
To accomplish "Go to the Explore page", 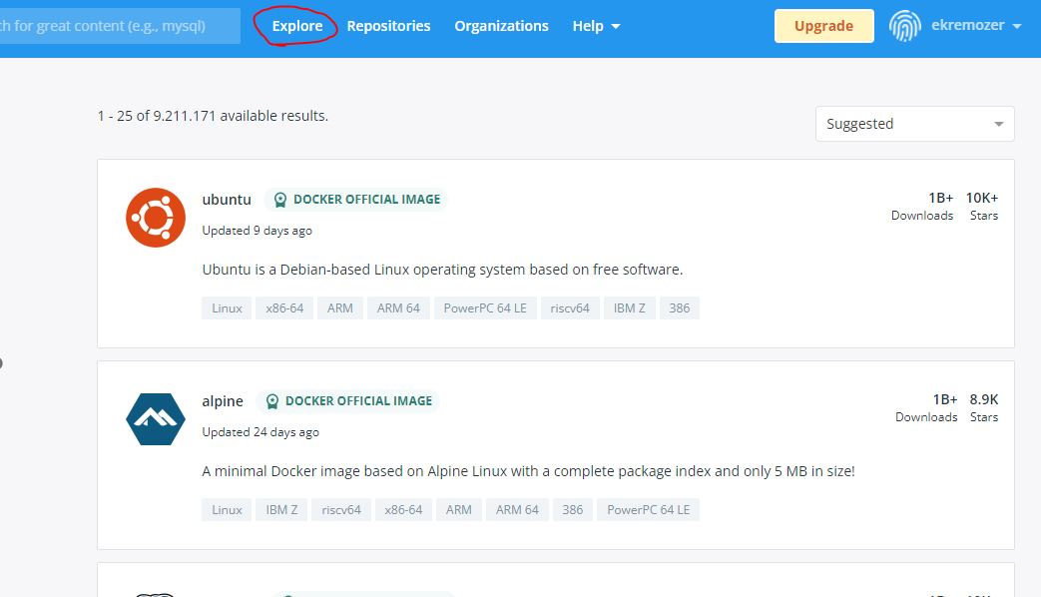I will pos(297,26).
